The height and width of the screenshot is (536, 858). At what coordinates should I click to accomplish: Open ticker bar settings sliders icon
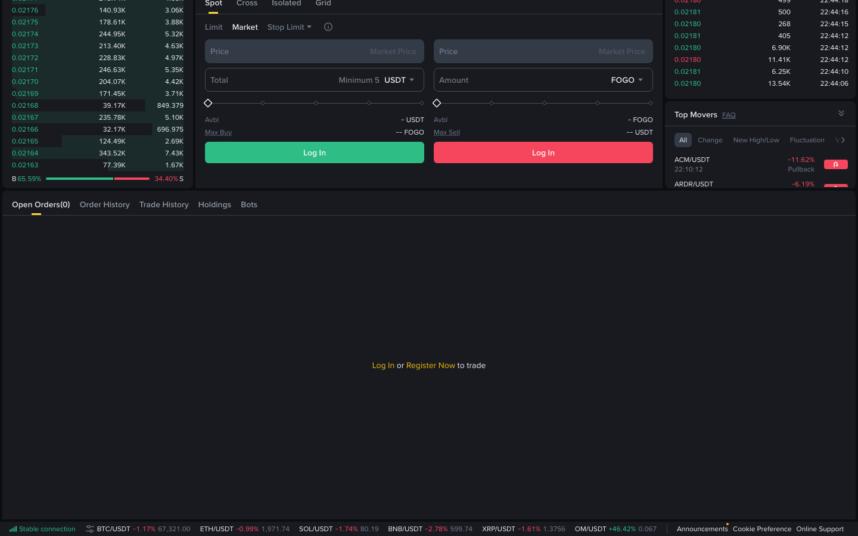click(x=90, y=528)
